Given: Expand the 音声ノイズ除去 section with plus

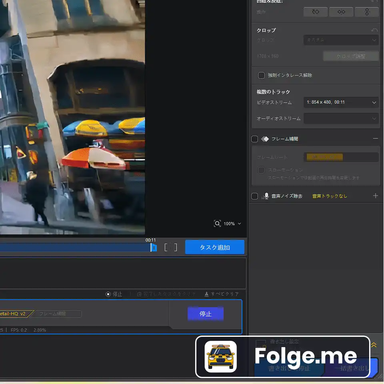Looking at the screenshot, I should 375,196.
